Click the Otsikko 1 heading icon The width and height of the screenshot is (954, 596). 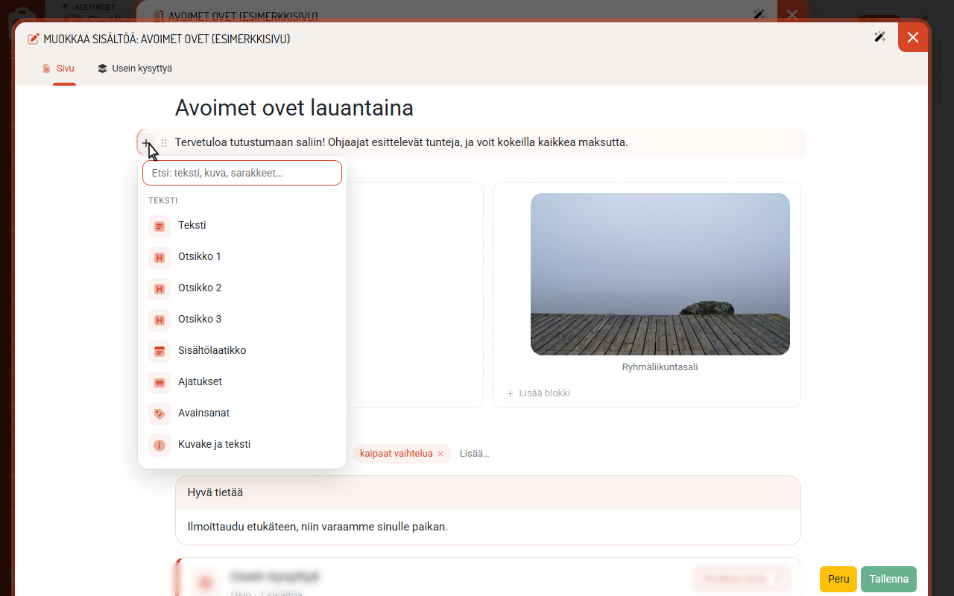[x=159, y=257]
